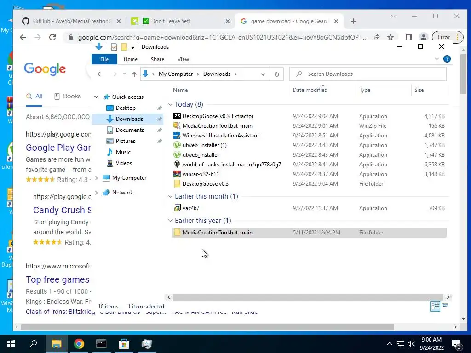The width and height of the screenshot is (471, 353).
Task: Select the Books search filter in Google
Action: pyautogui.click(x=68, y=97)
